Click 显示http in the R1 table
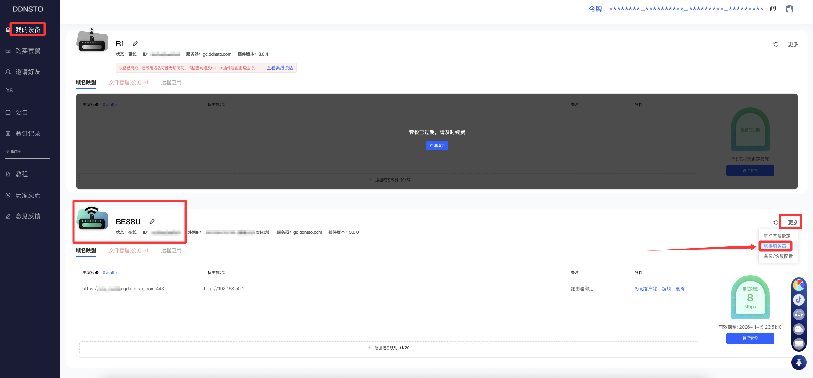Image resolution: width=813 pixels, height=378 pixels. click(109, 105)
